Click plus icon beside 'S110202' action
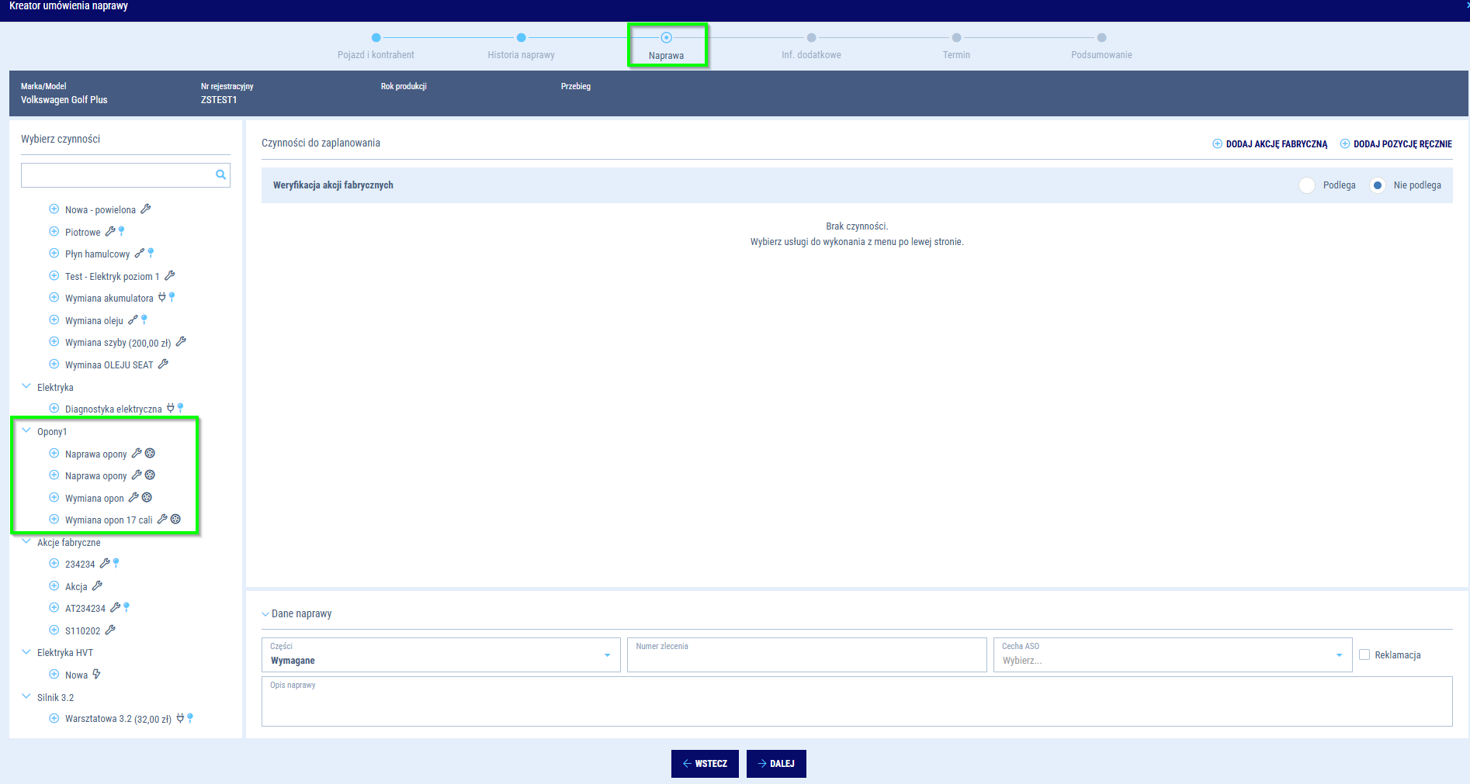 click(x=54, y=630)
